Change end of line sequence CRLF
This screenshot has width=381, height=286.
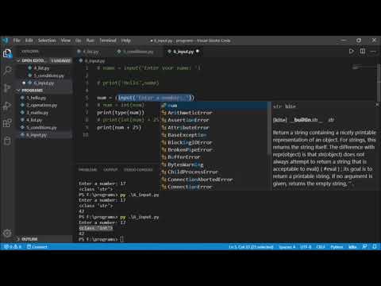[321, 247]
